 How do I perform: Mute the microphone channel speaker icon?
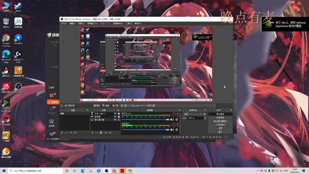(172, 119)
